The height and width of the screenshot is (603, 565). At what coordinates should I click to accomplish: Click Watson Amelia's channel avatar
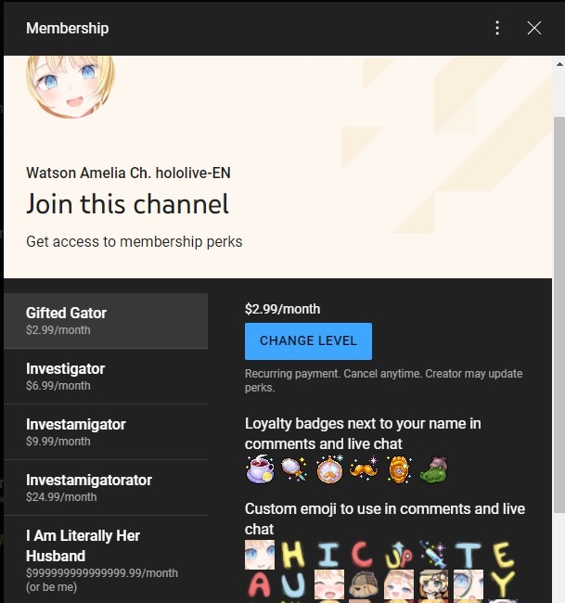(x=71, y=86)
